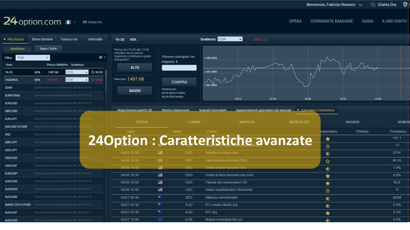Open IL MIO CONTO menu

(x=394, y=21)
